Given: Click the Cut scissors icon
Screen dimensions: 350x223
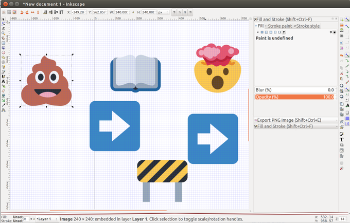Looking at the screenshot, I should (x=342, y=73).
